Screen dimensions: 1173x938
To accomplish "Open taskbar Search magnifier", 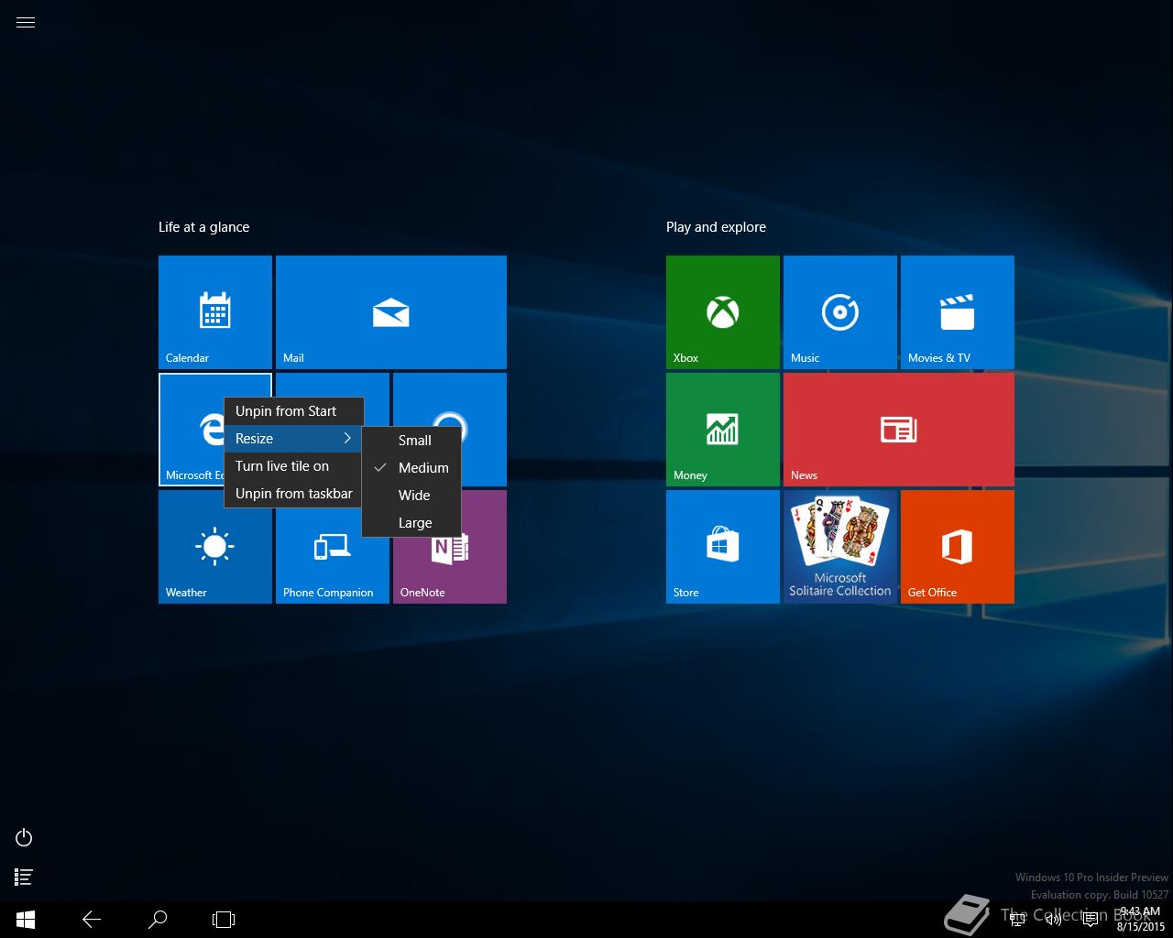I will 158,920.
